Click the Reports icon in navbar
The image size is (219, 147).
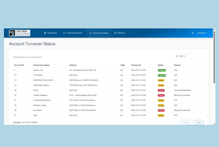coord(115,33)
